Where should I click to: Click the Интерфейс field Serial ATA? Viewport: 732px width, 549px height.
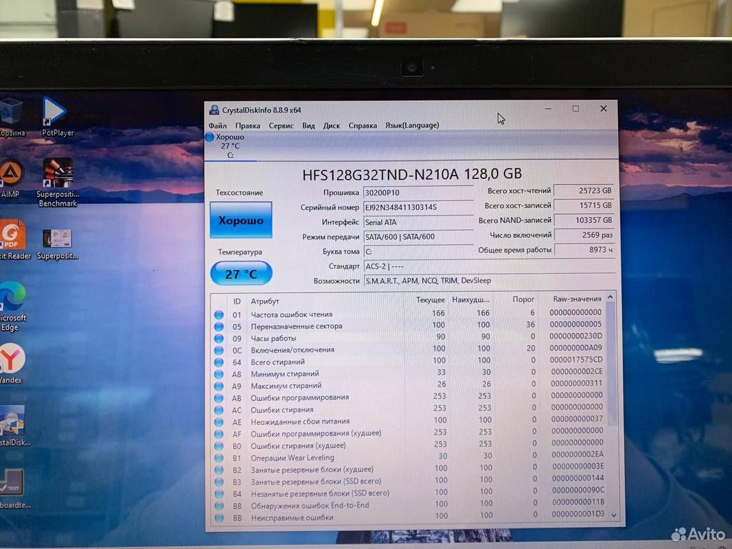click(x=418, y=222)
